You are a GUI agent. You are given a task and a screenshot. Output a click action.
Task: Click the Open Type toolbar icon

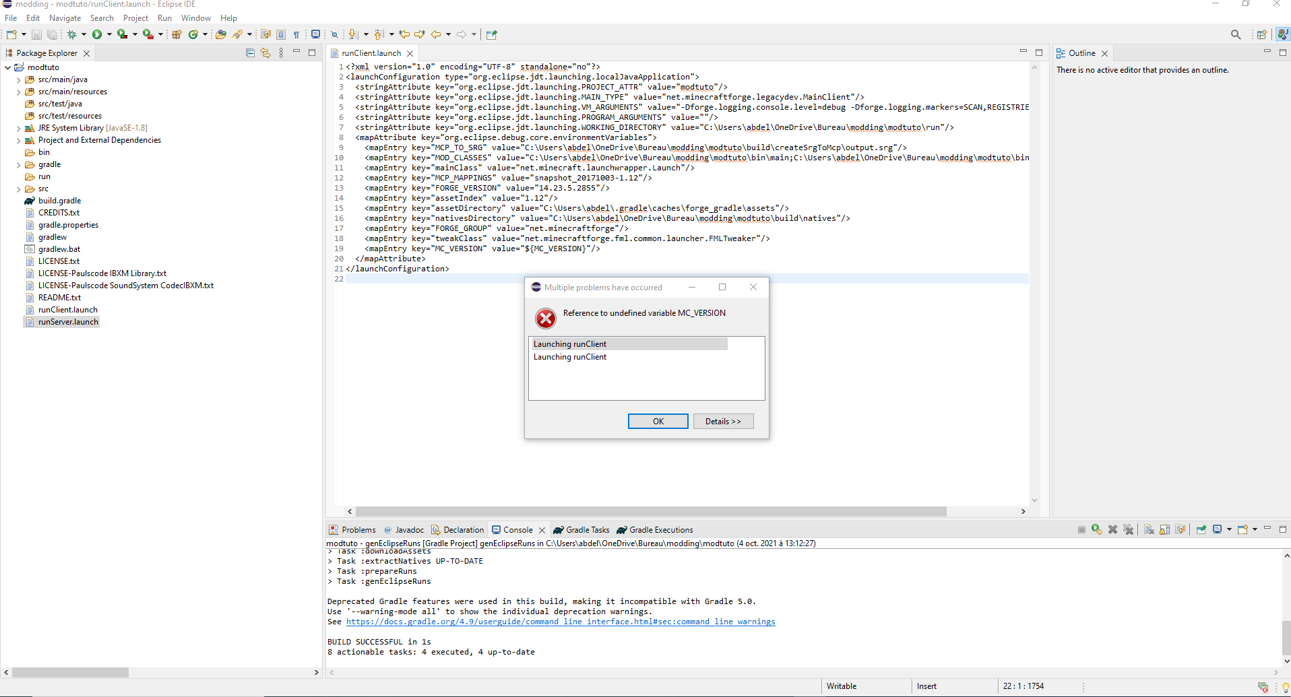pos(220,34)
